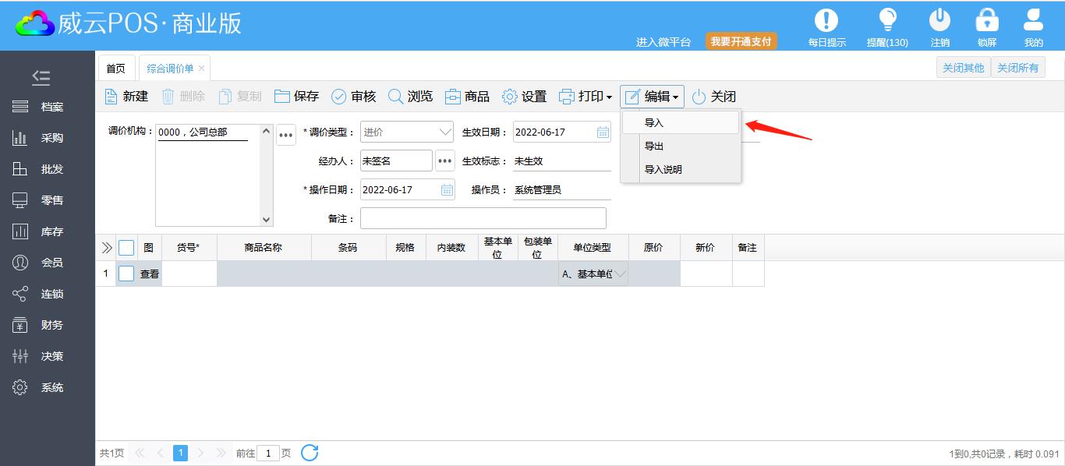The height and width of the screenshot is (466, 1065).
Task: Select 导入 from the 编辑 menu
Action: [x=654, y=123]
